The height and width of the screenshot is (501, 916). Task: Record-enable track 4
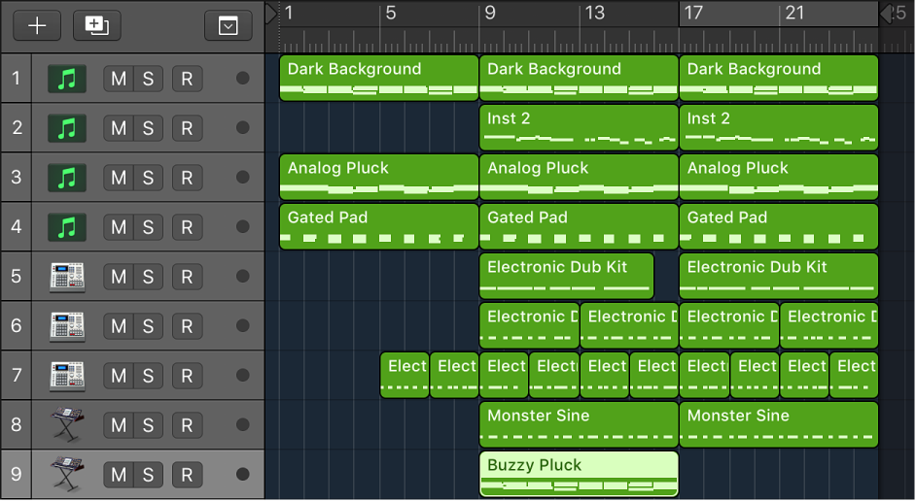187,227
